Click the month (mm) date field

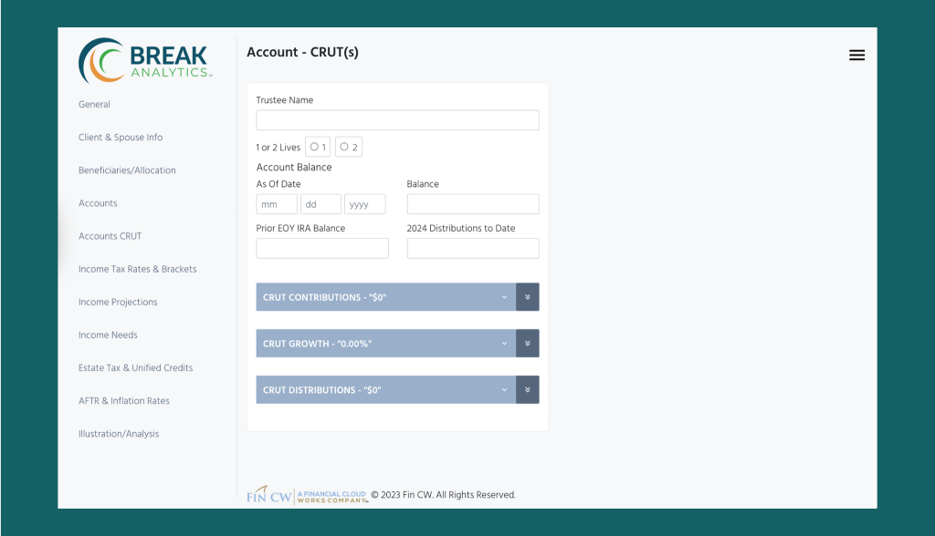point(277,204)
